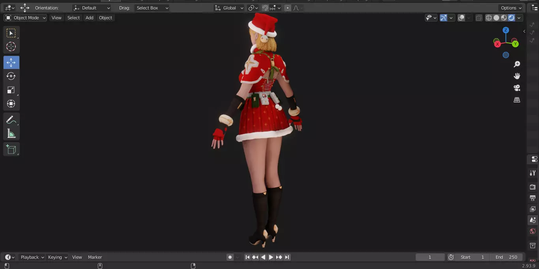Open the Object Mode dropdown
Viewport: 539px width, 269px height.
pos(25,18)
